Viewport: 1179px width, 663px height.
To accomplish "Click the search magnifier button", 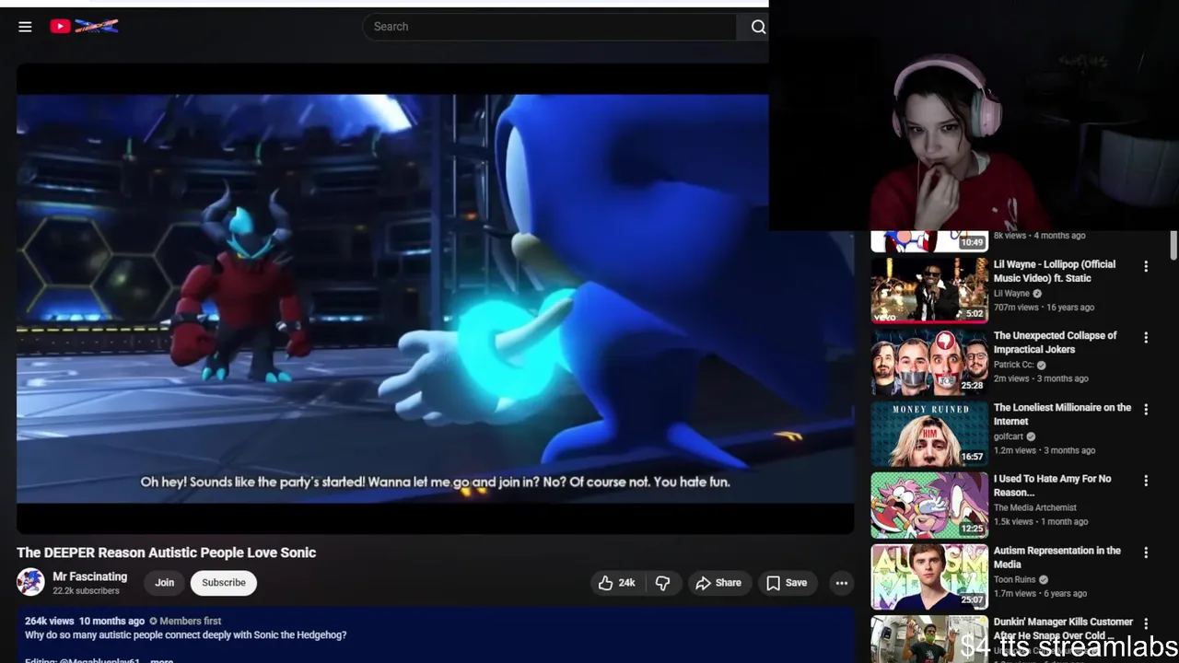I will tap(758, 27).
